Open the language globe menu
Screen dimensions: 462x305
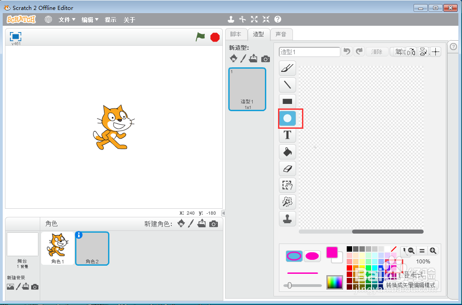click(48, 19)
